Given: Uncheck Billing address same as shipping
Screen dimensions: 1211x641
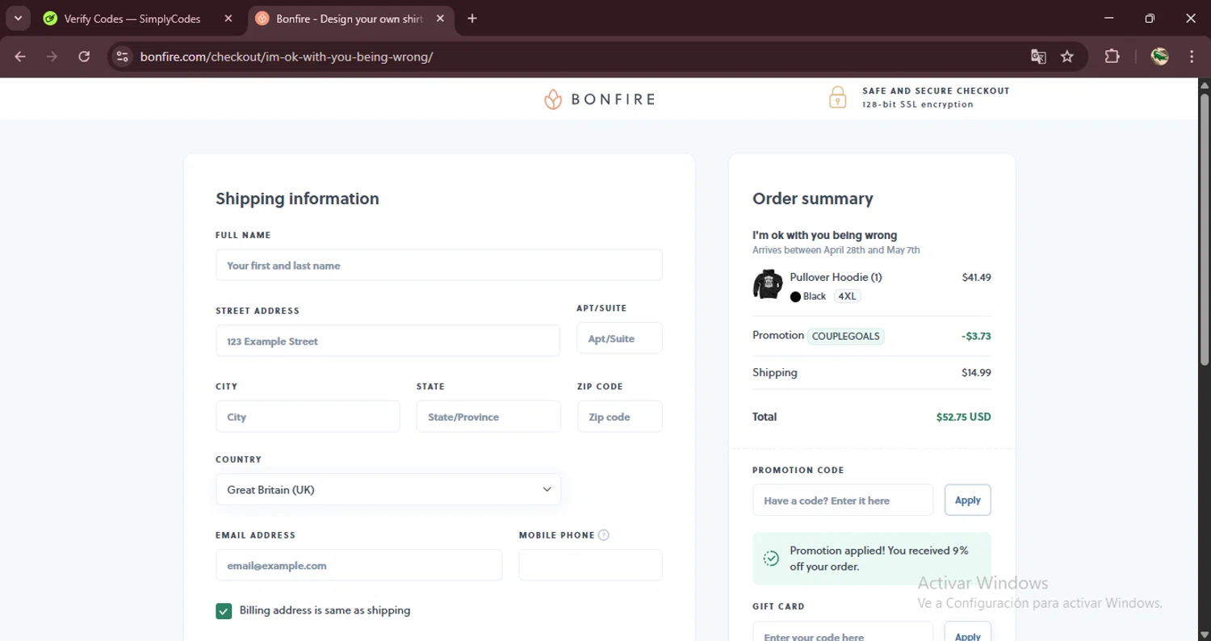Looking at the screenshot, I should [x=224, y=611].
